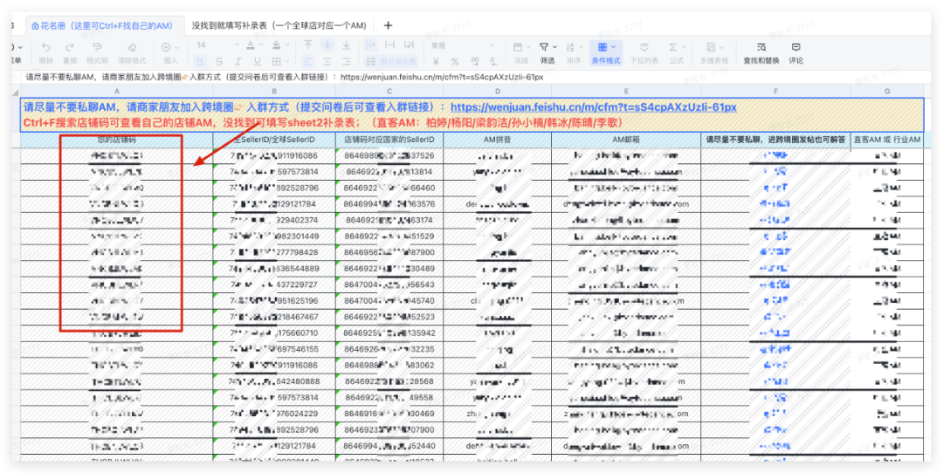Select the AM拼音 header cell
This screenshot has width=943, height=473.
click(x=498, y=140)
